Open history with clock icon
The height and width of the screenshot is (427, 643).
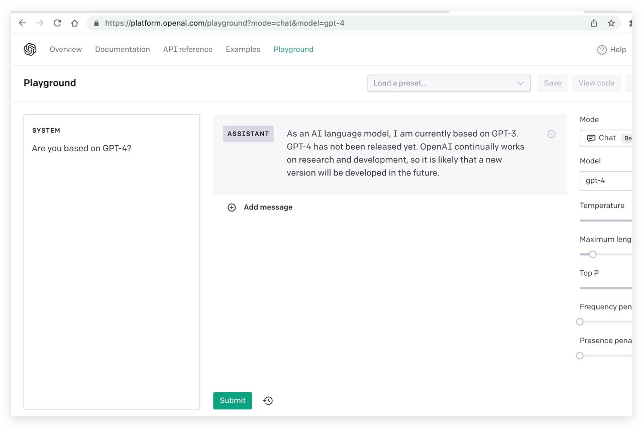[268, 401]
